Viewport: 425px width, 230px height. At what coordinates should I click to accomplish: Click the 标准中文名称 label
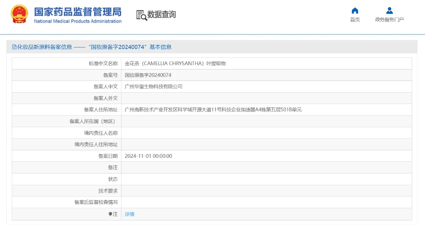(103, 64)
